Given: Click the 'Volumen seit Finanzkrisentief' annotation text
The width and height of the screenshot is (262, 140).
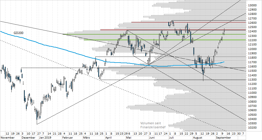Looking at the screenshot, I should tap(153, 125).
